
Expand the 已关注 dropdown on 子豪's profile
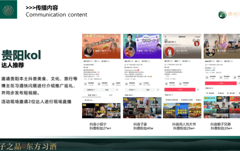pyautogui.click(x=132, y=90)
